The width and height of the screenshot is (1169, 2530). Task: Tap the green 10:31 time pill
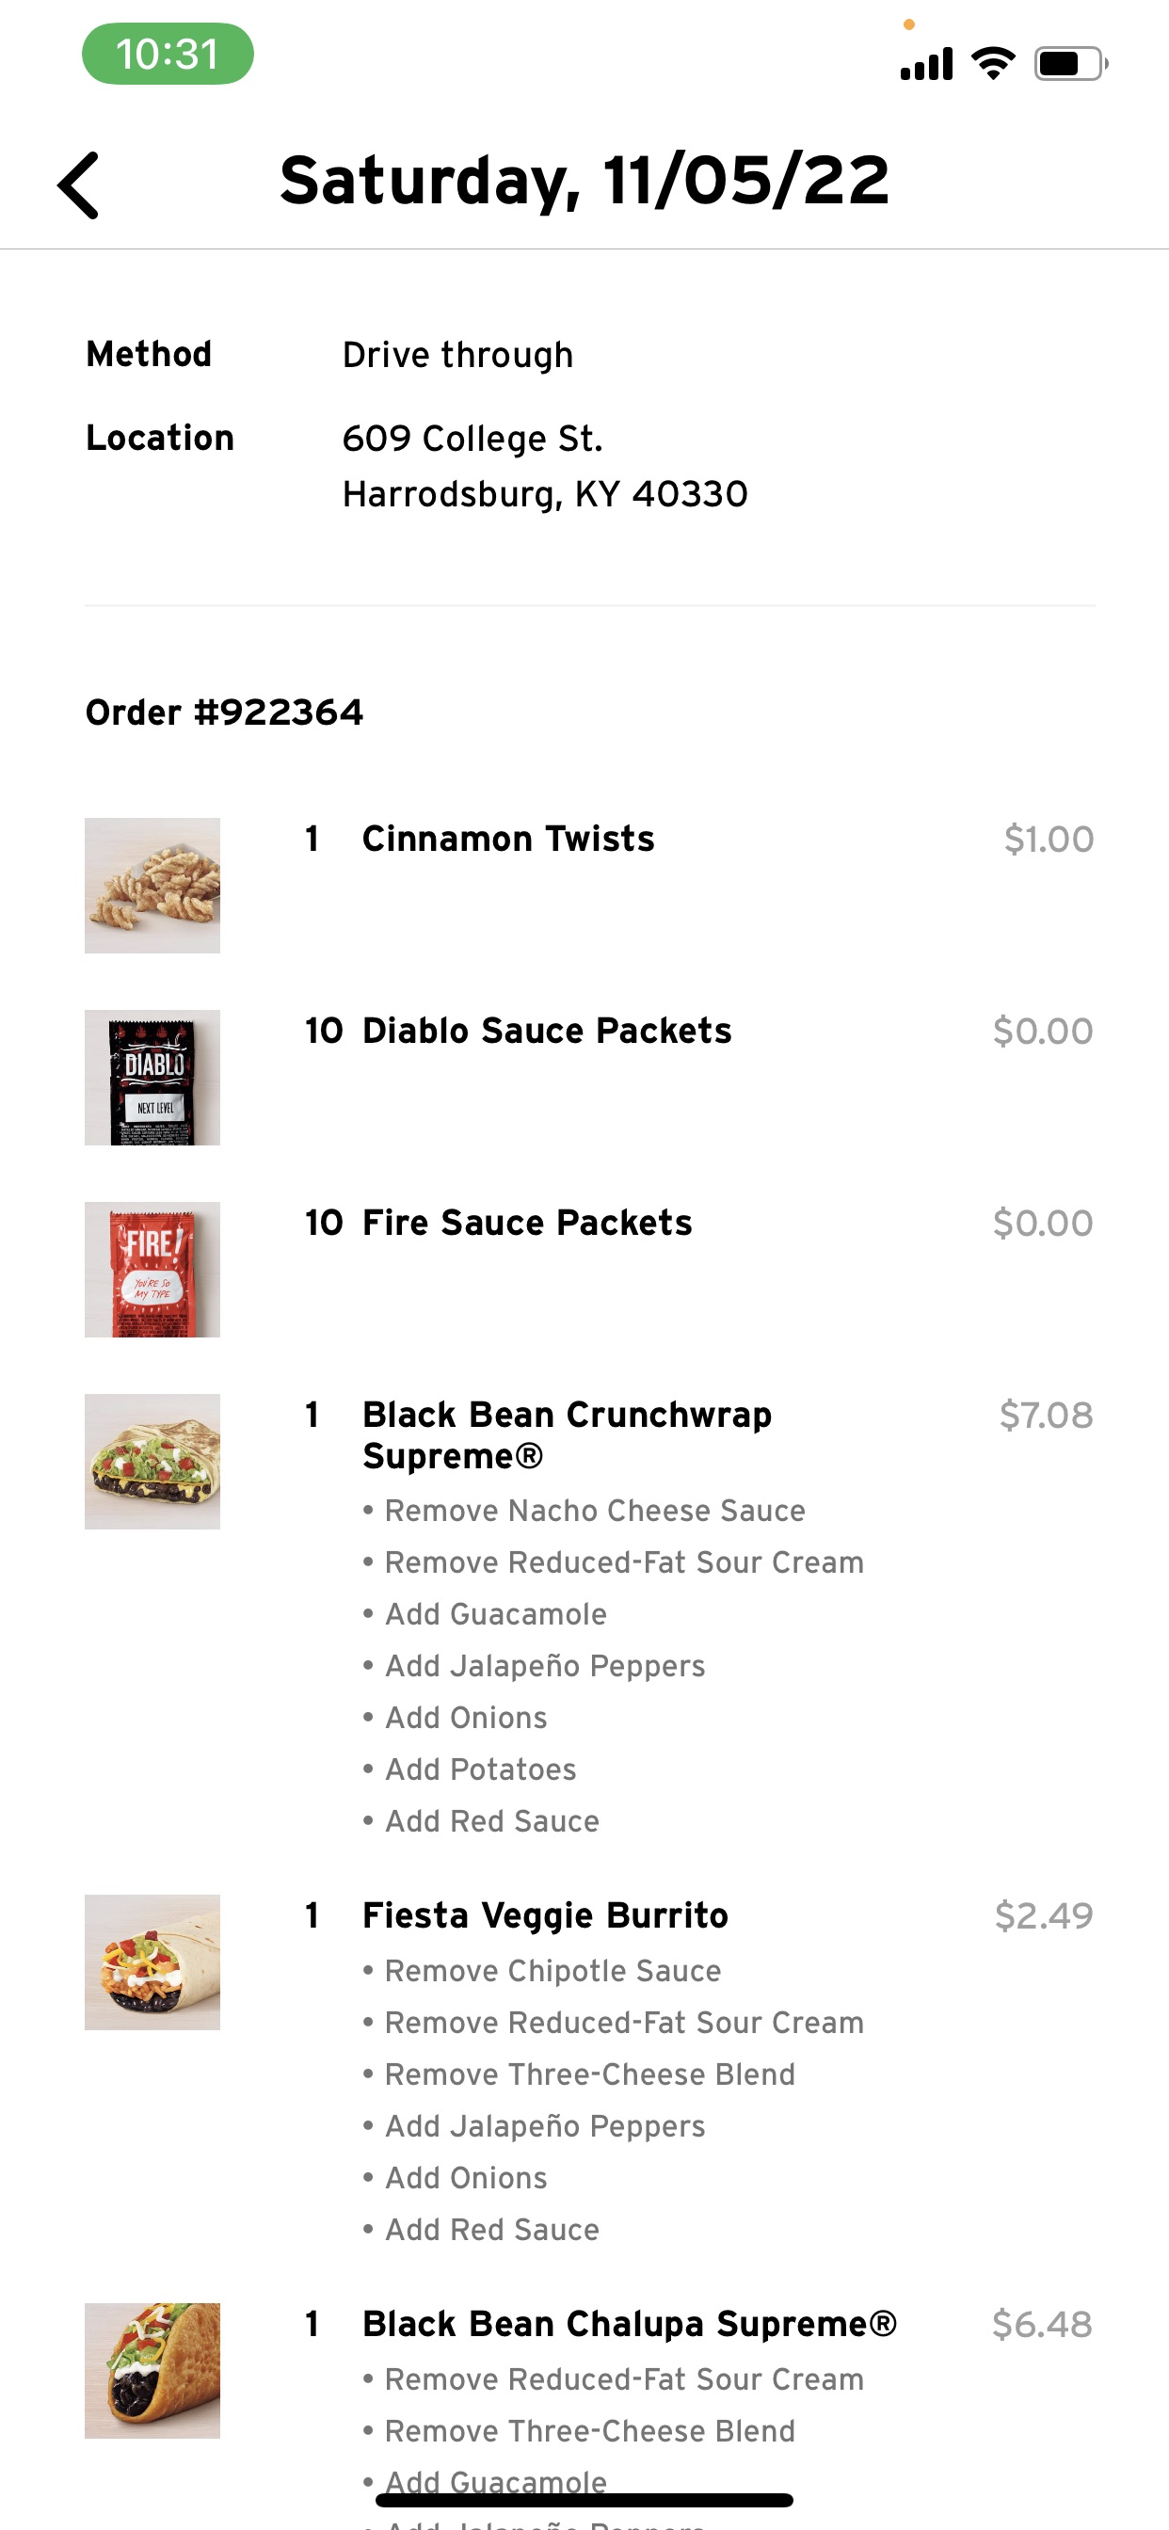(167, 54)
